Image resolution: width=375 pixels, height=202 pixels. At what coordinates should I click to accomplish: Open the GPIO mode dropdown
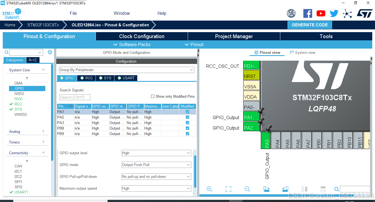156,165
